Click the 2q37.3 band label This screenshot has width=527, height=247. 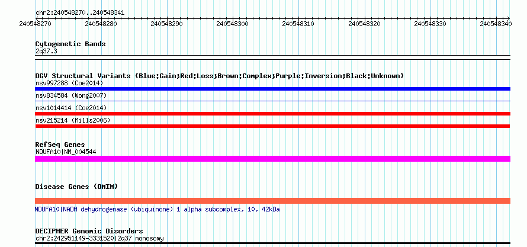point(46,51)
